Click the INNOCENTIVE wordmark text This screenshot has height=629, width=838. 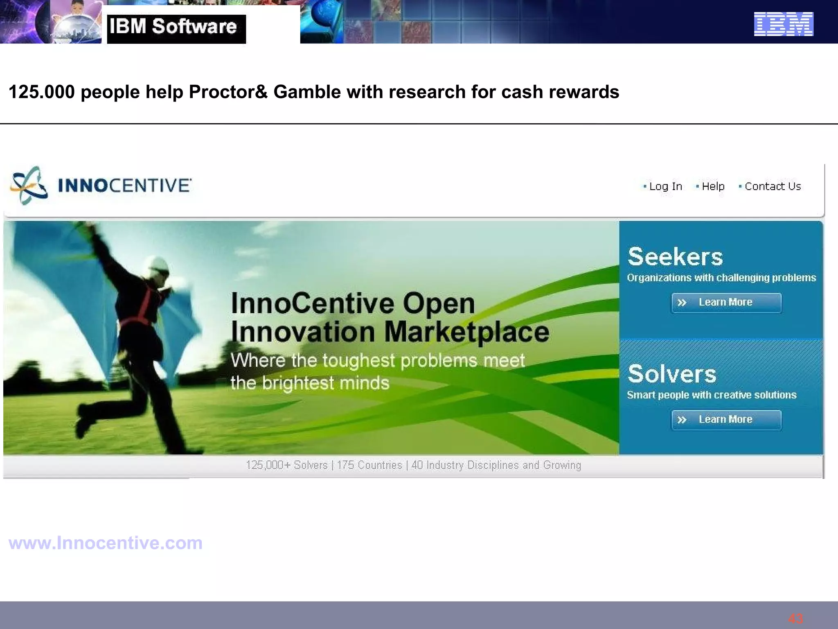point(124,186)
